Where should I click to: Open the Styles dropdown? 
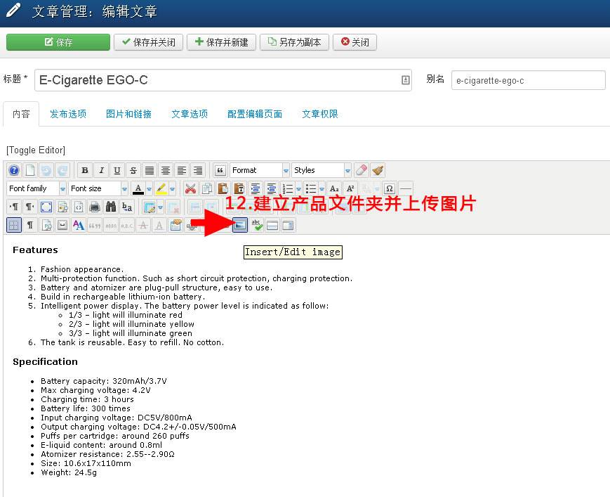click(319, 169)
